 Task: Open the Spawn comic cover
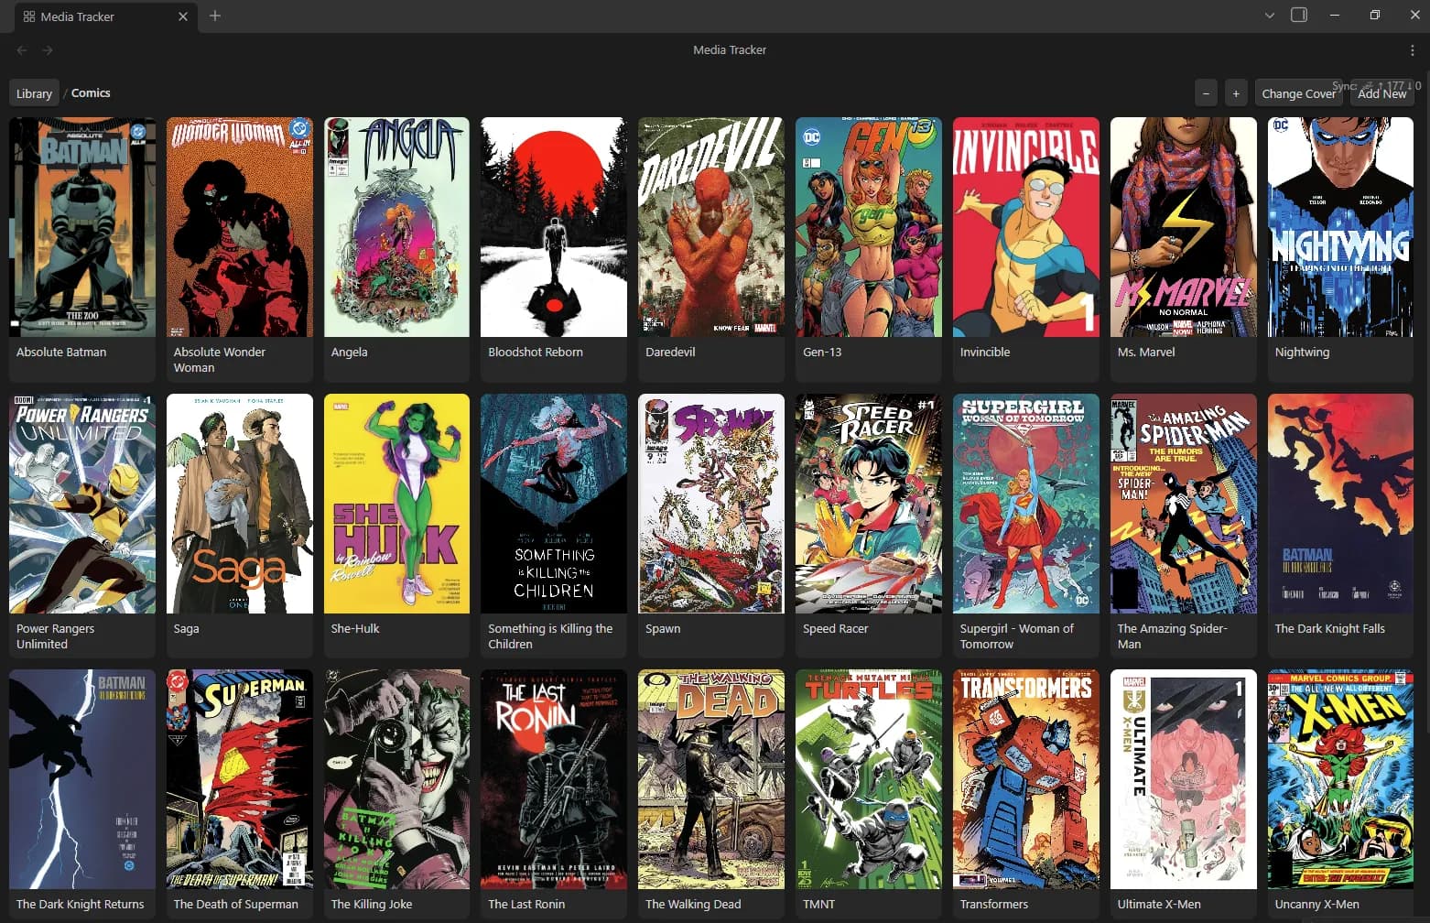(711, 504)
